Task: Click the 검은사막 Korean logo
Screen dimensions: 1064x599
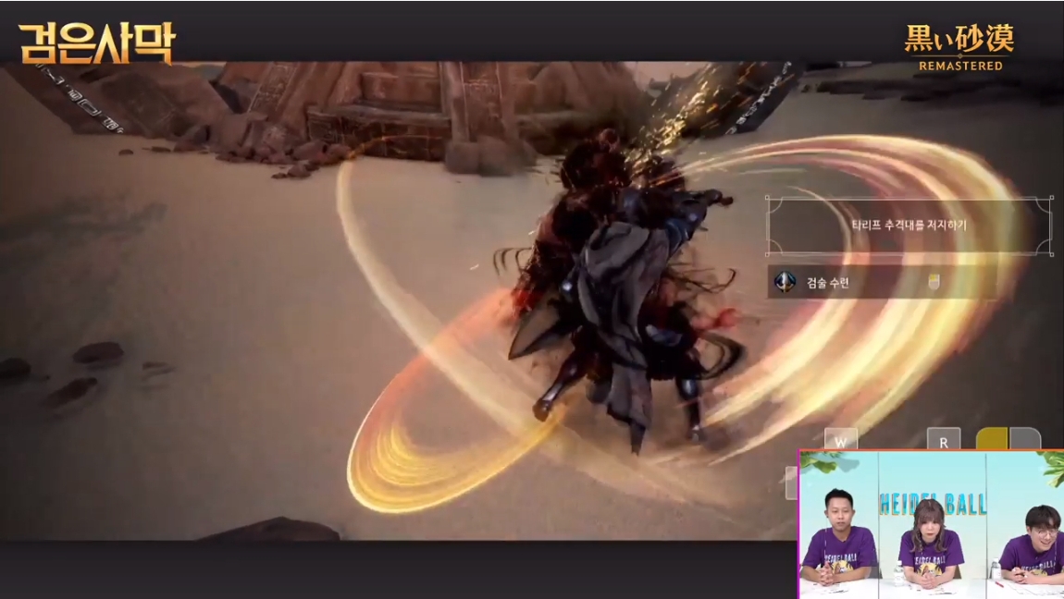Action: click(97, 43)
